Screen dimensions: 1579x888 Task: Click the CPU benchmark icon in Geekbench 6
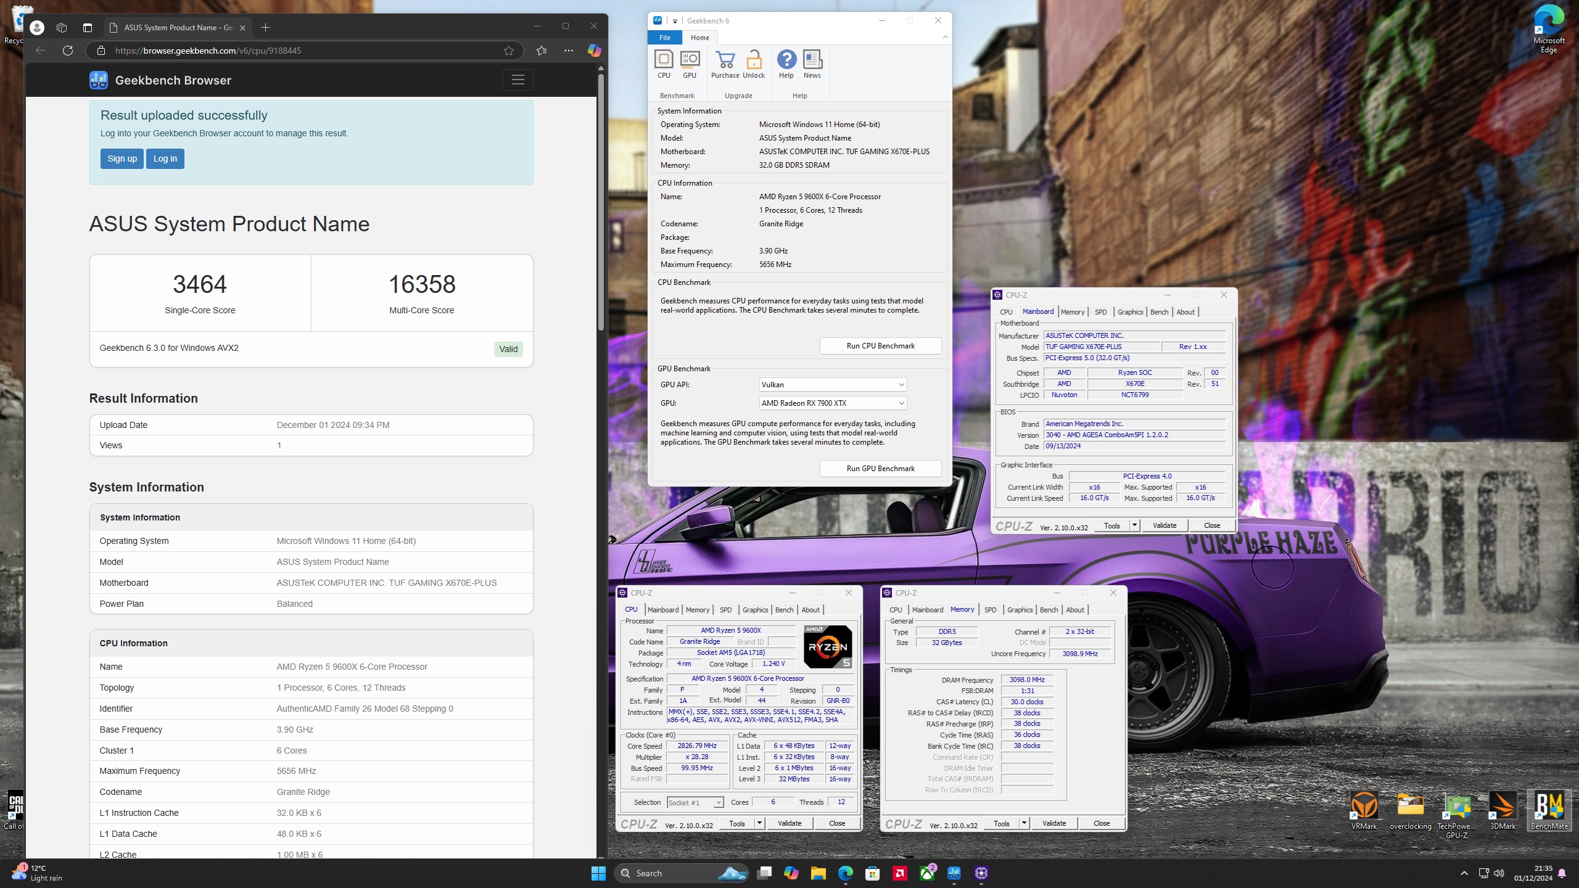click(x=664, y=65)
